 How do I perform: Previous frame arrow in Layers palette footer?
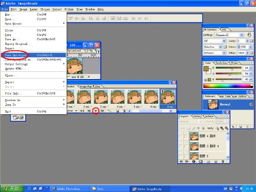pos(181,161)
